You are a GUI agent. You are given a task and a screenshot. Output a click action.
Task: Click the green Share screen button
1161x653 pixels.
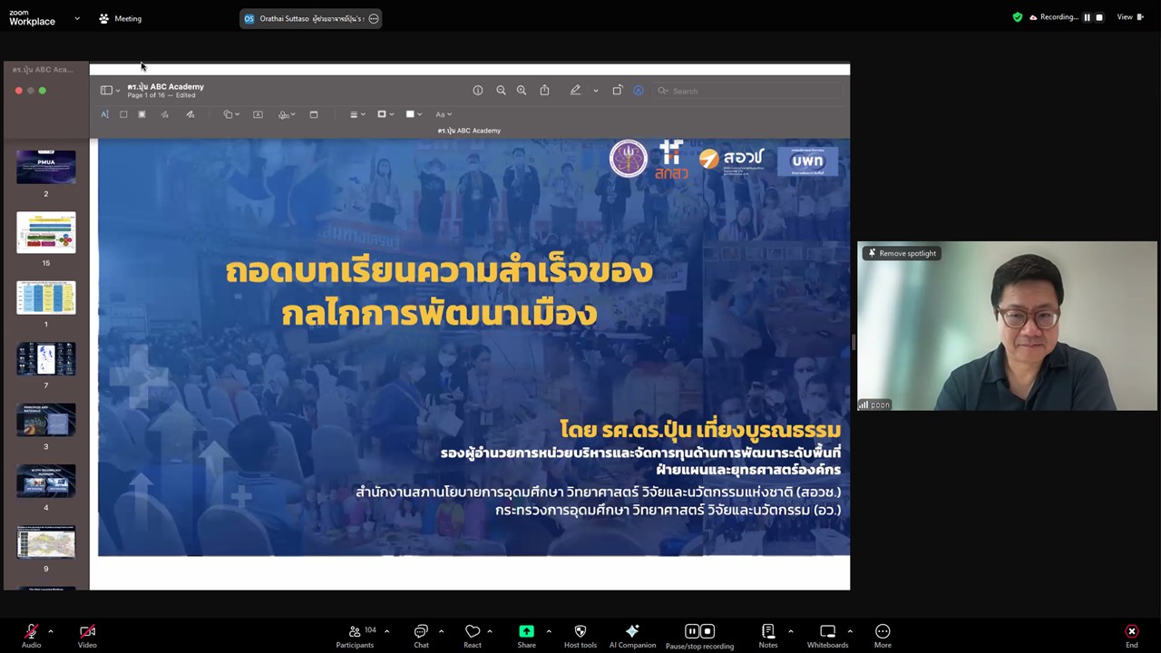coord(526,636)
